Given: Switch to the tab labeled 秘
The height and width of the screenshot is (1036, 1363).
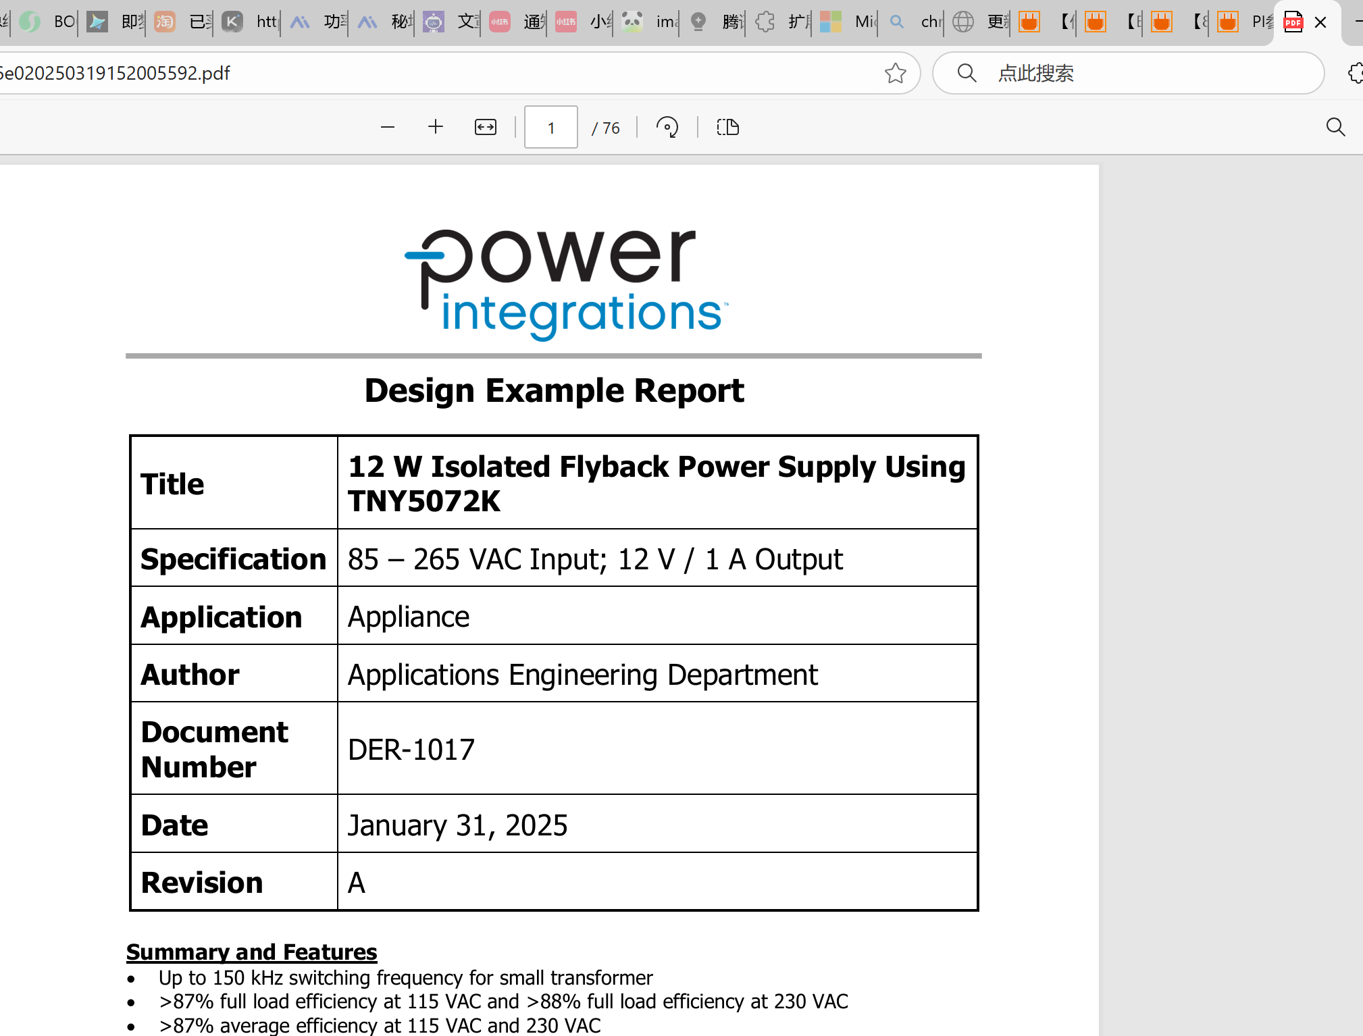Looking at the screenshot, I should click(x=384, y=22).
